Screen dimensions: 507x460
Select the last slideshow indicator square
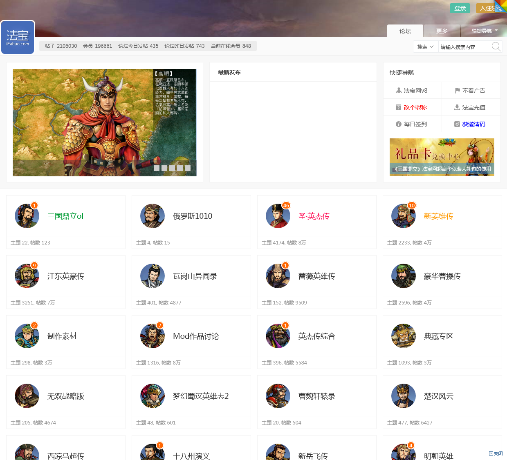(x=188, y=168)
